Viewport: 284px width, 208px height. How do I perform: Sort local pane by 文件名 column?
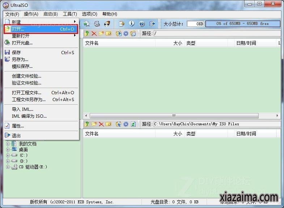(x=119, y=134)
